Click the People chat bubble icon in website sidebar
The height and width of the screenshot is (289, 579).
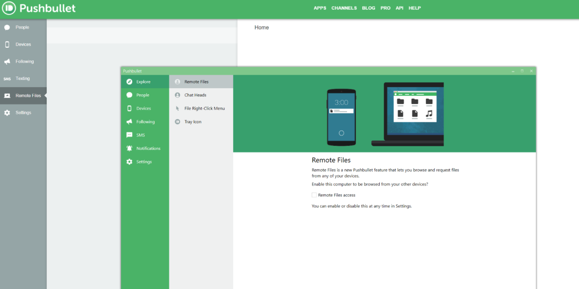(7, 27)
